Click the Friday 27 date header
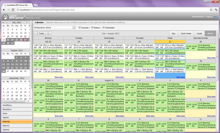220x133 pixels. (x=170, y=42)
